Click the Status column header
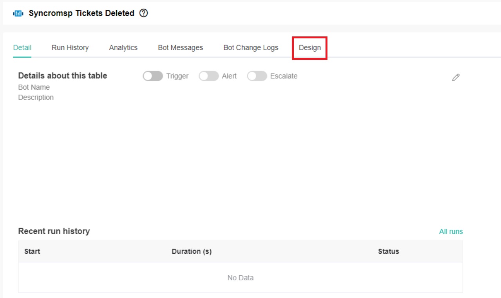The height and width of the screenshot is (298, 501). (388, 251)
